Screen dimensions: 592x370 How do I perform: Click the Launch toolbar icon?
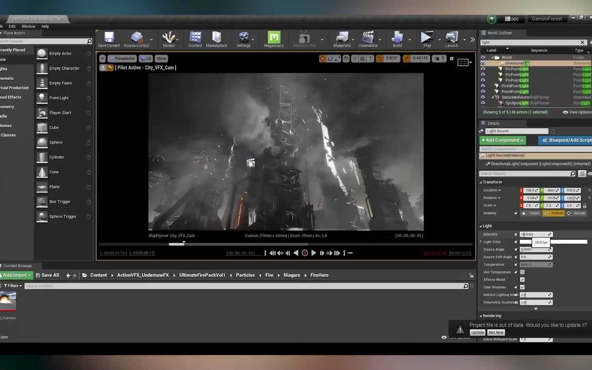tap(452, 39)
